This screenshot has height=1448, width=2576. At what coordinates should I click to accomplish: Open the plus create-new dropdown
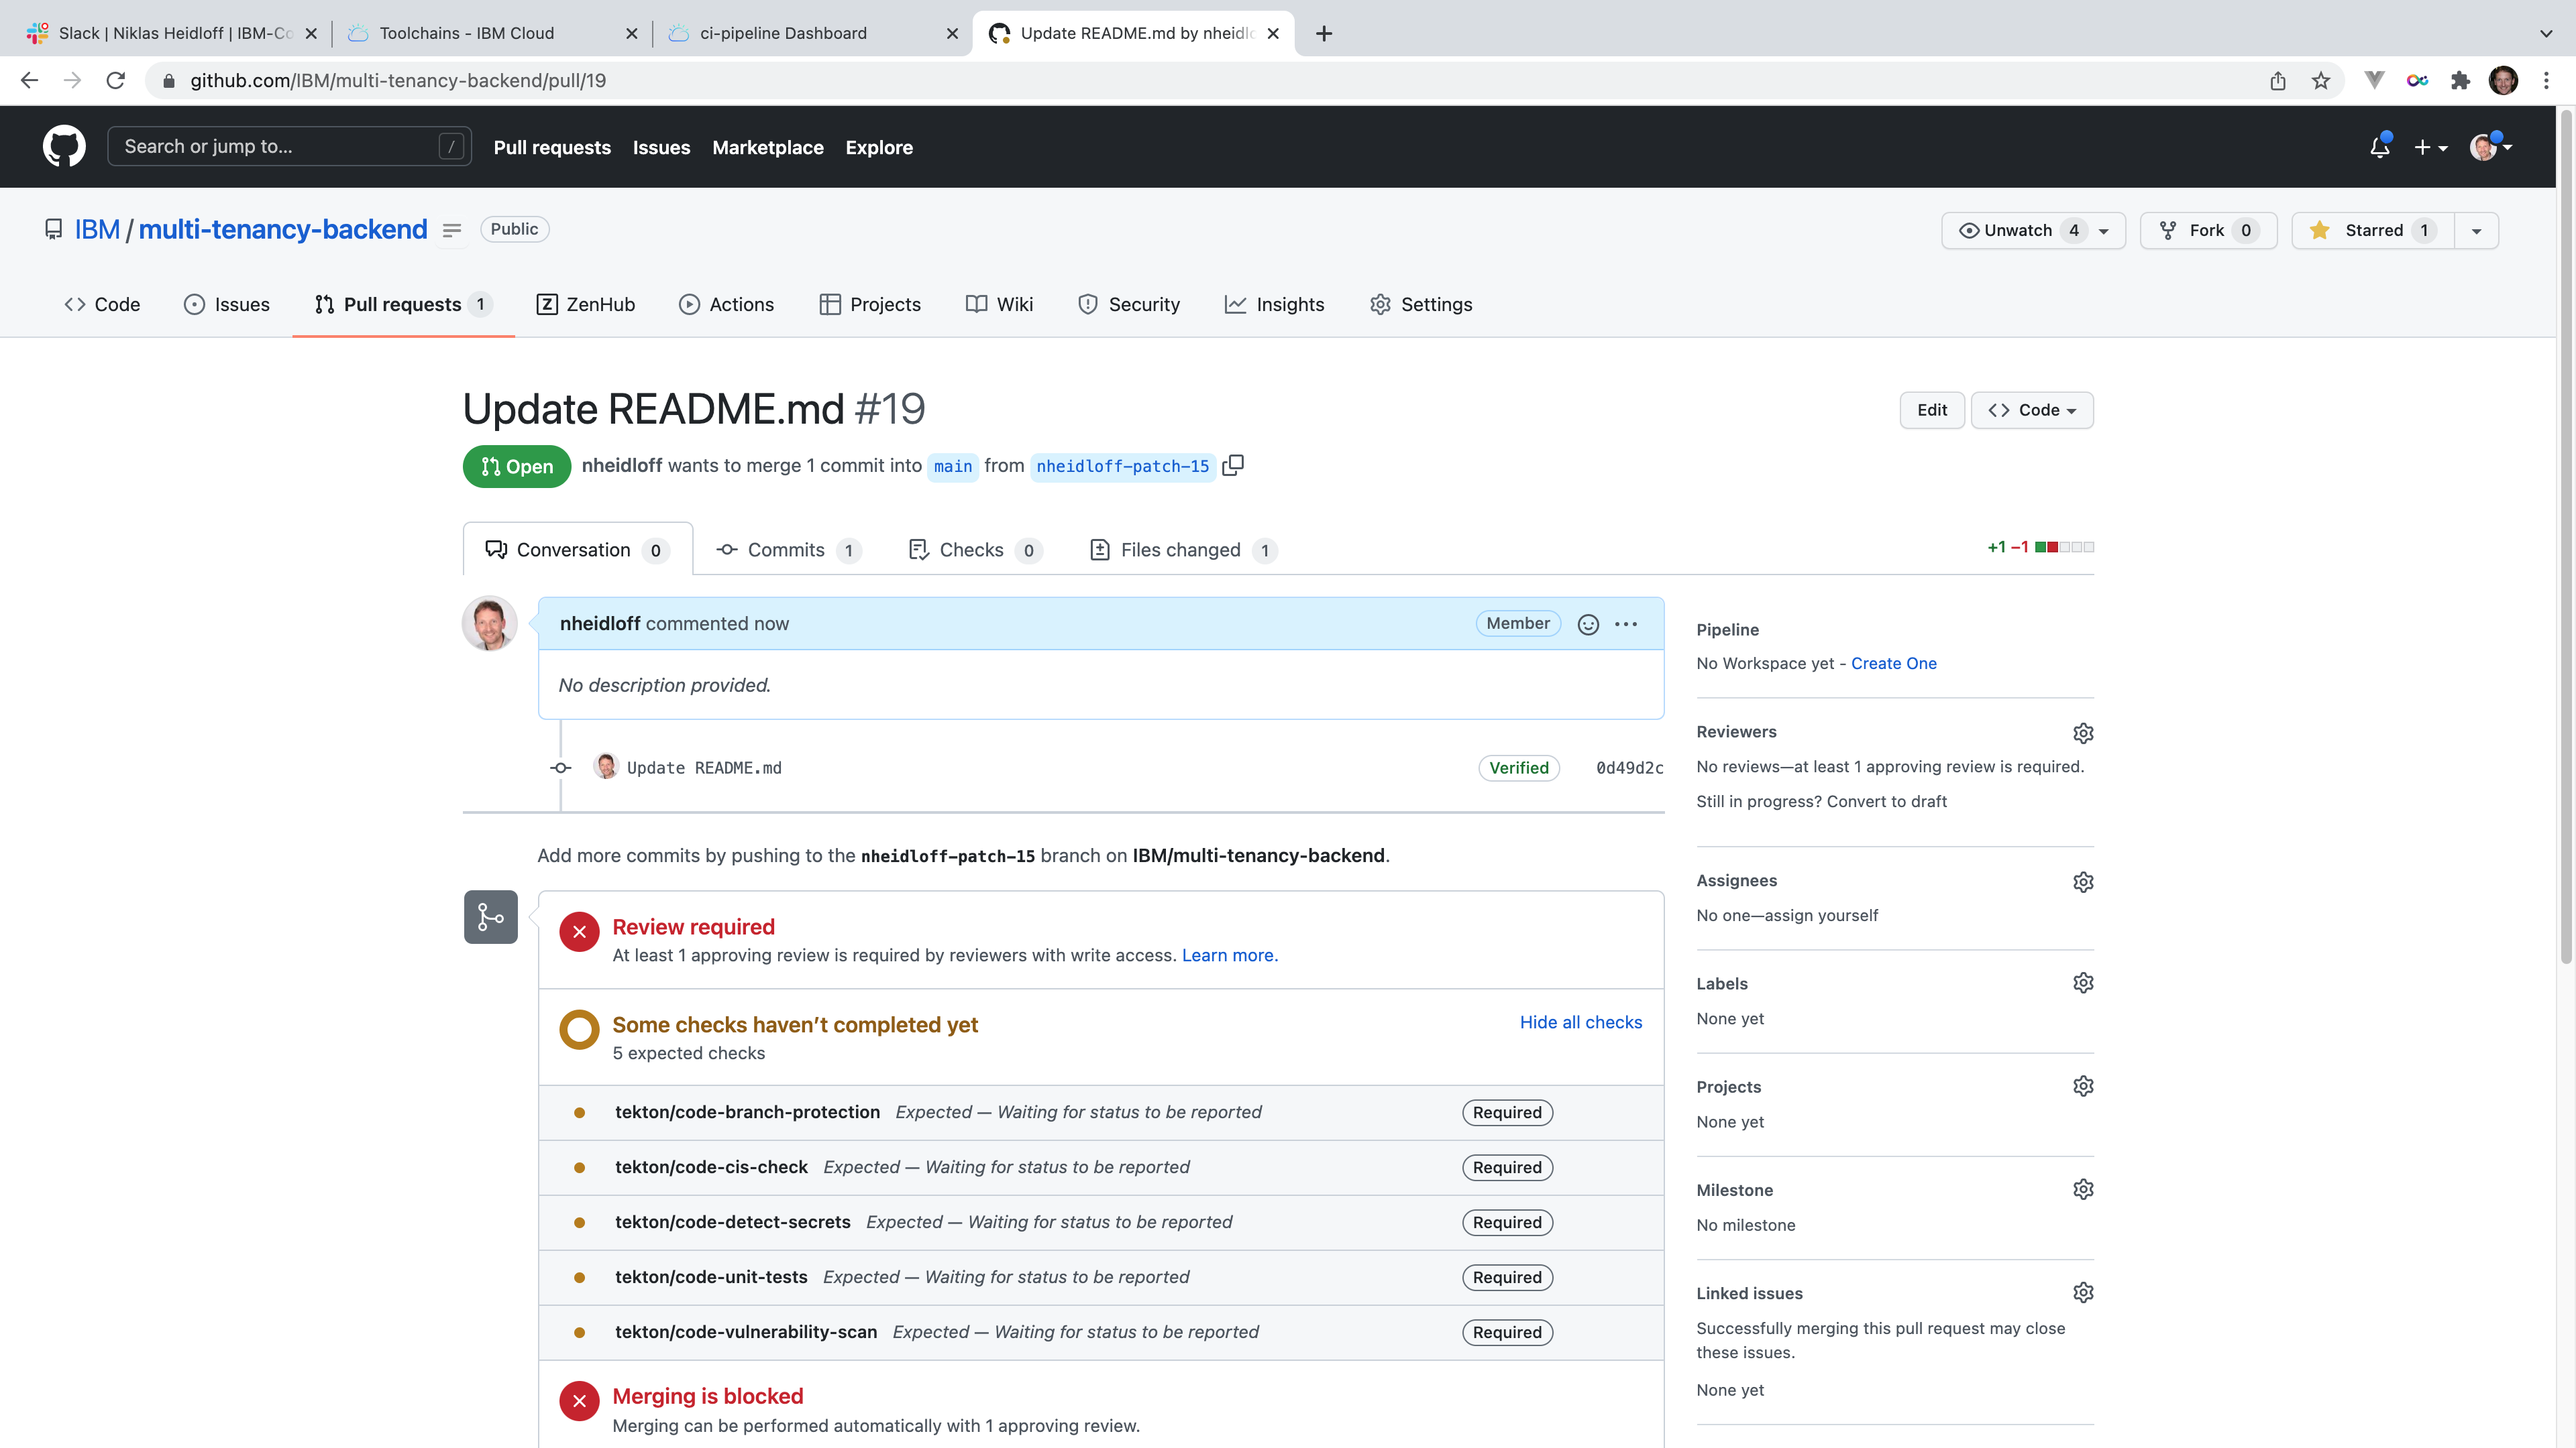pyautogui.click(x=2430, y=148)
